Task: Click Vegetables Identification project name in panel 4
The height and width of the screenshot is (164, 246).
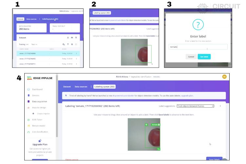Action: pos(141,77)
